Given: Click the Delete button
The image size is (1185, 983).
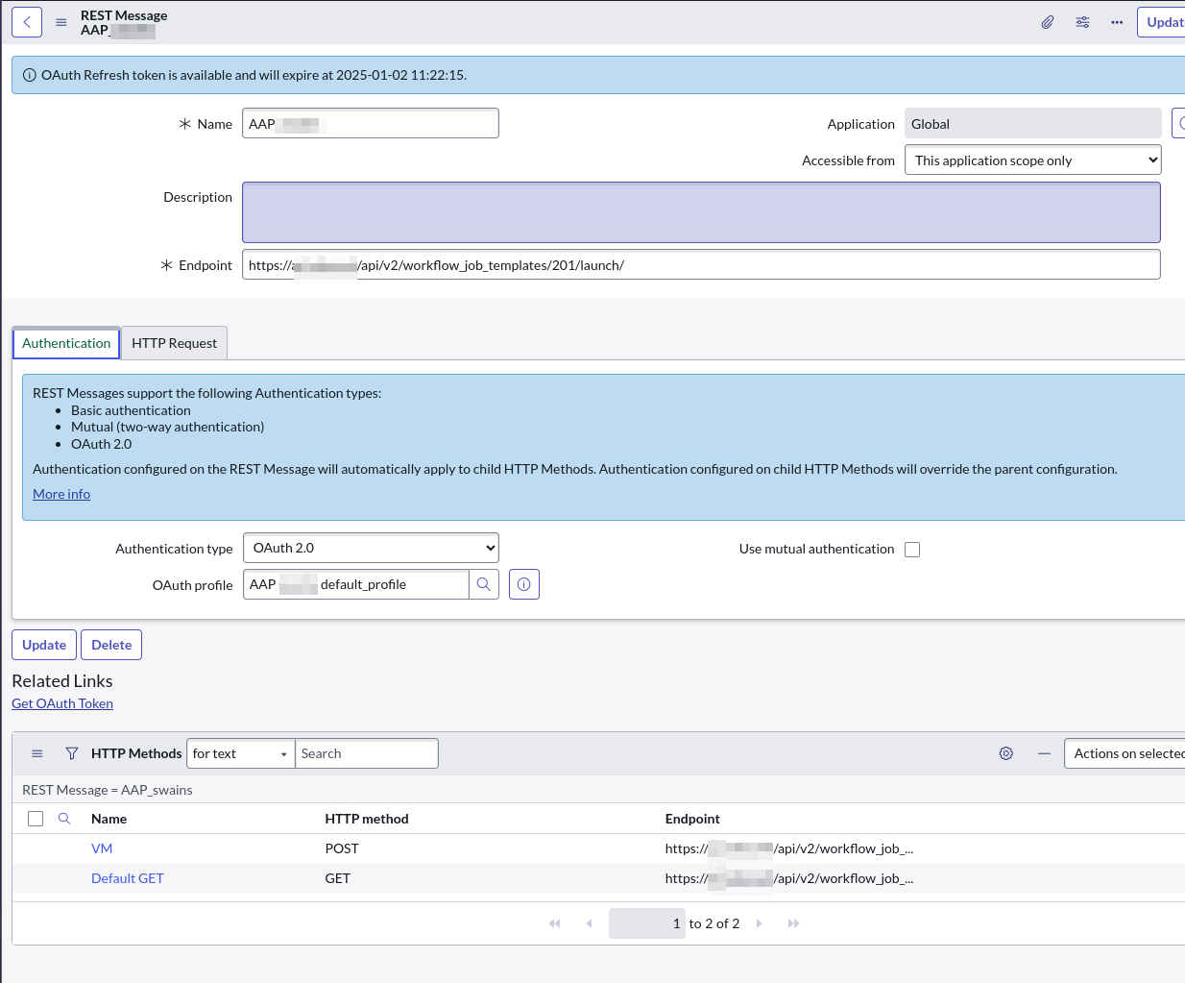Looking at the screenshot, I should pos(111,645).
